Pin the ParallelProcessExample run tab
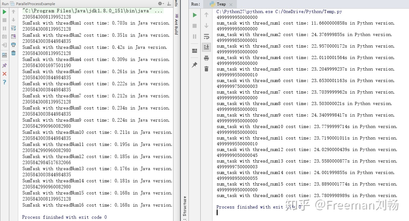This screenshot has width=409, height=221. (x=4, y=65)
